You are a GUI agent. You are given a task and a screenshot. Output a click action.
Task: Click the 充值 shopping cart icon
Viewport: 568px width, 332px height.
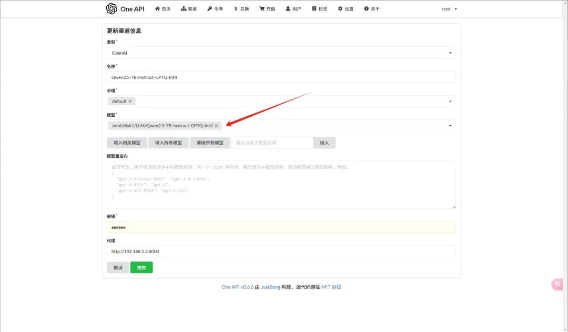coord(262,9)
